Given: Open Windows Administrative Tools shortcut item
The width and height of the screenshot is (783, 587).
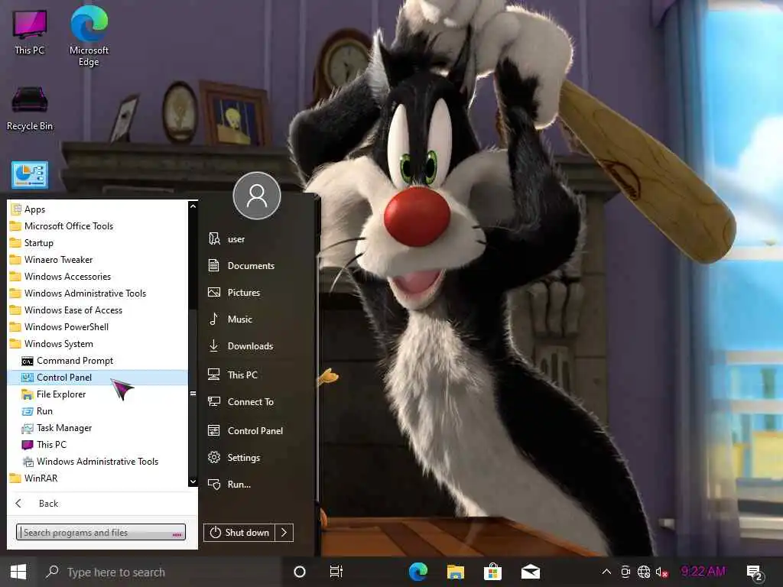Looking at the screenshot, I should (98, 461).
